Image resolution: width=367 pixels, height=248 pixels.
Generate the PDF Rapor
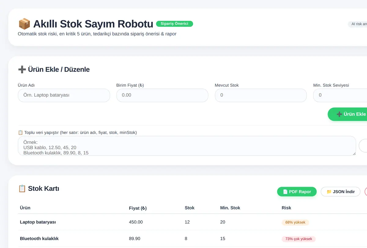coord(297,192)
